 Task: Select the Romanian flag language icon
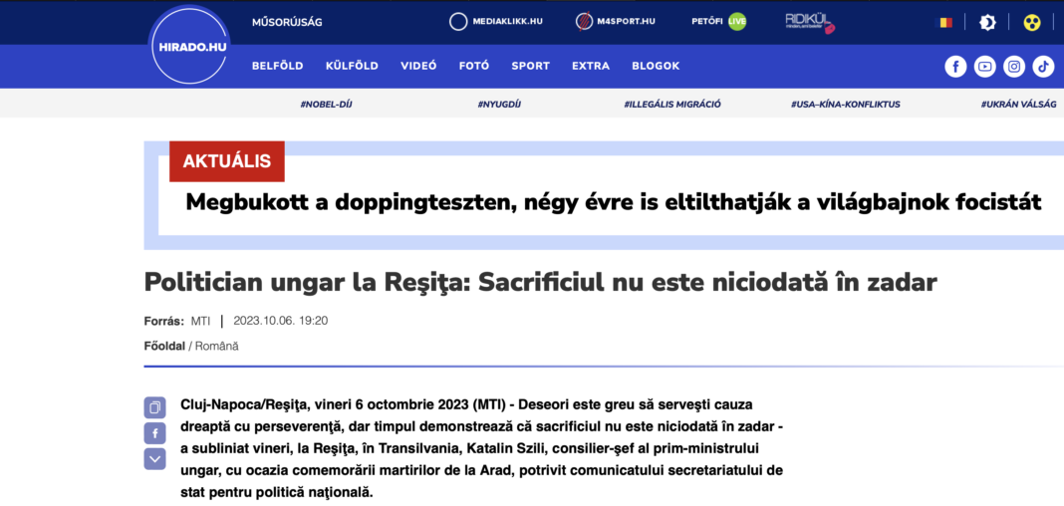click(943, 22)
